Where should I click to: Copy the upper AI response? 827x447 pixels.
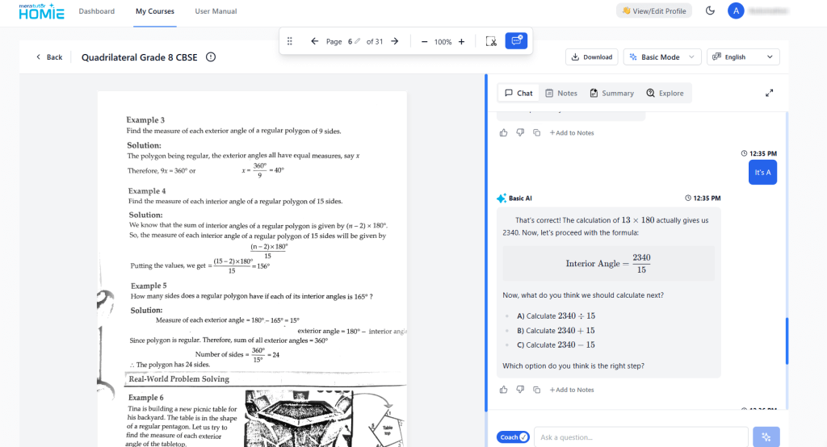click(x=536, y=133)
